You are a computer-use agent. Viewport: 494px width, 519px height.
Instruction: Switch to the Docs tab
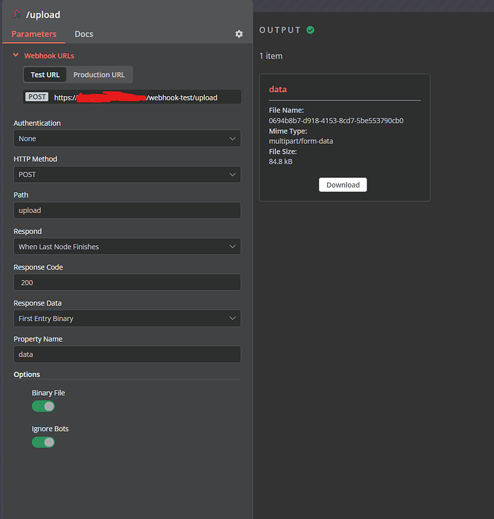pyautogui.click(x=84, y=34)
